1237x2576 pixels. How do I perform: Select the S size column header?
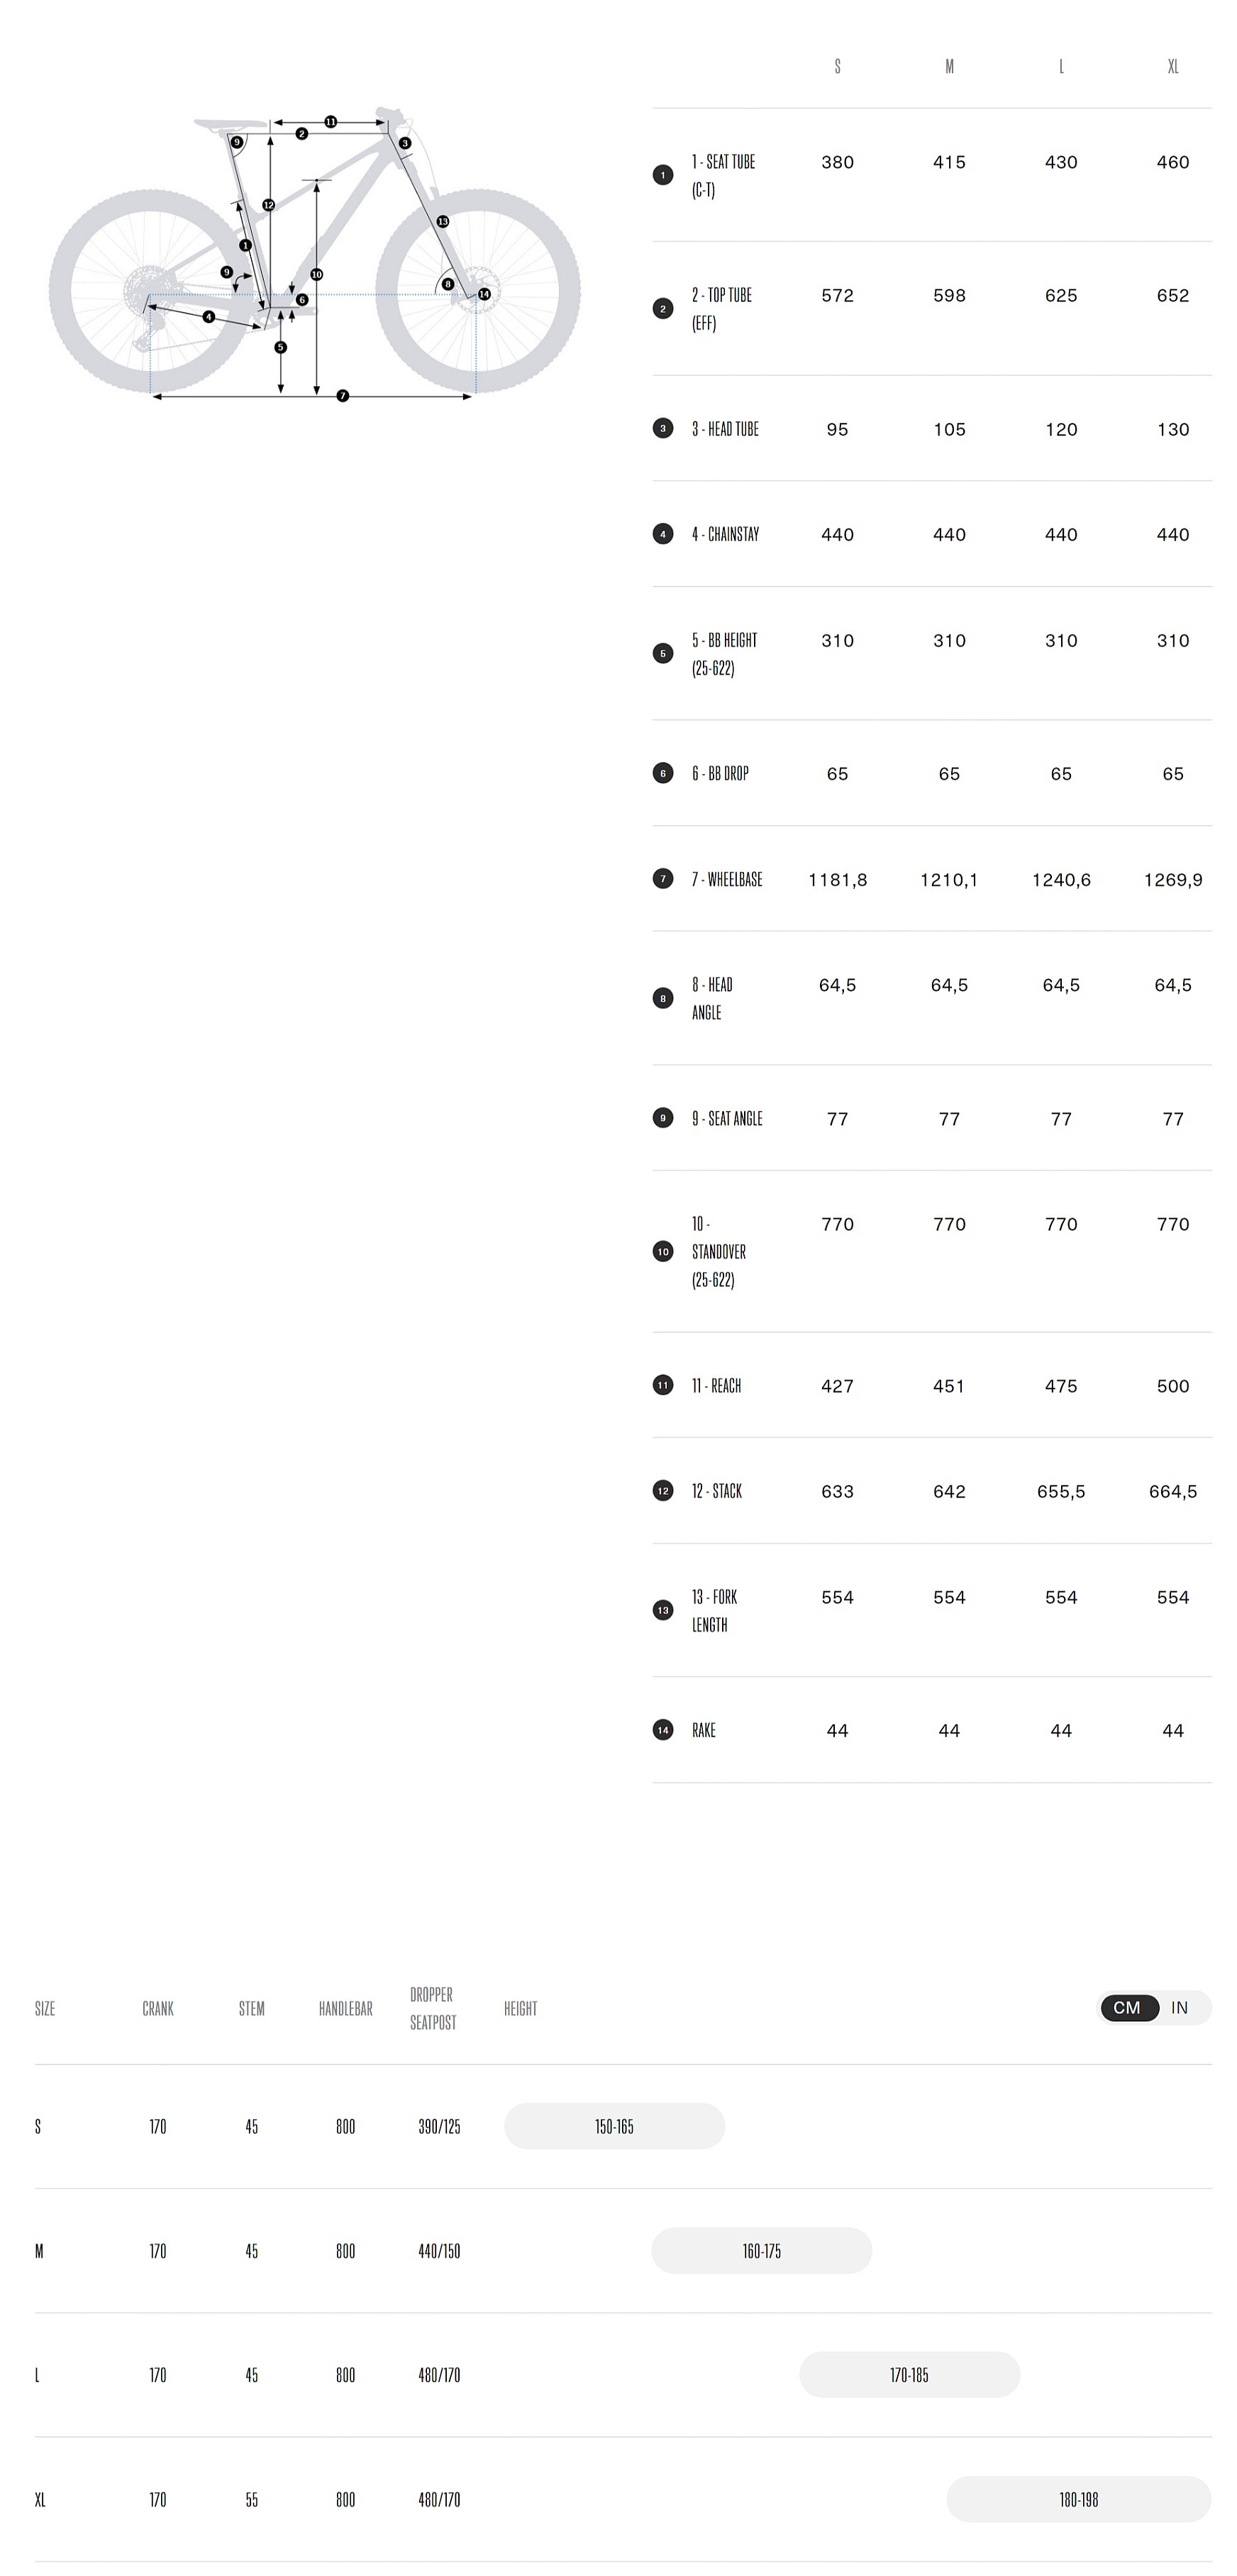[x=837, y=66]
